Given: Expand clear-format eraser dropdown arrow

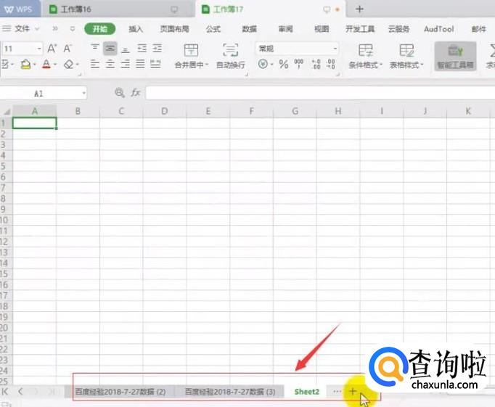Looking at the screenshot, I should (77, 65).
